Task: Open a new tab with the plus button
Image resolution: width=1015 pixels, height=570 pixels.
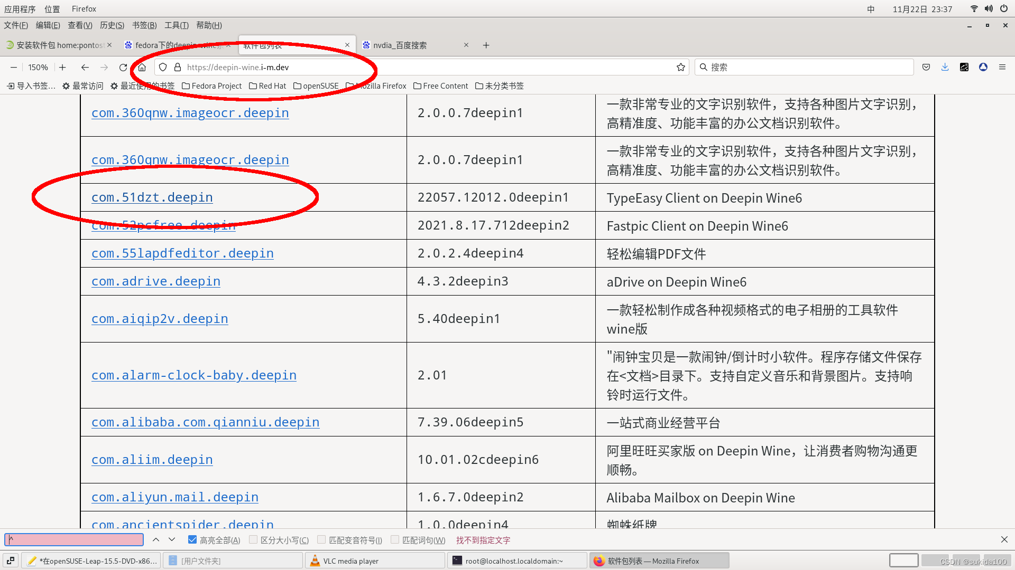Action: [486, 45]
